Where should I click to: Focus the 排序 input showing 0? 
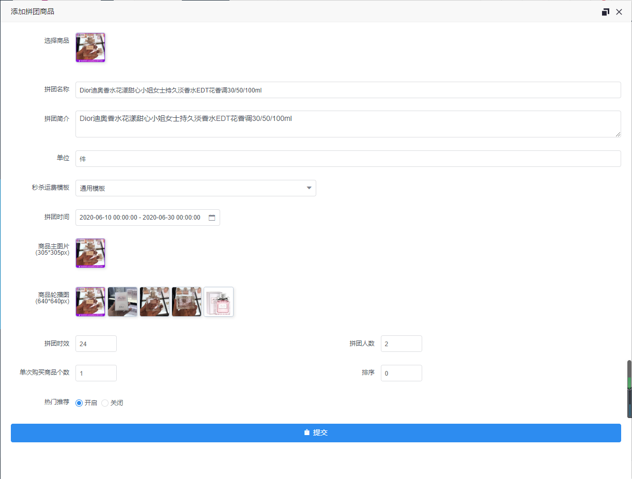pos(402,373)
